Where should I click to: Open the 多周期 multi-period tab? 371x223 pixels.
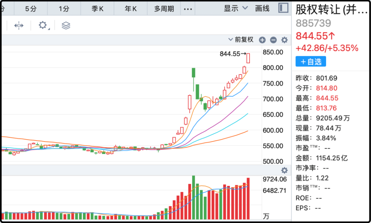pyautogui.click(x=164, y=9)
